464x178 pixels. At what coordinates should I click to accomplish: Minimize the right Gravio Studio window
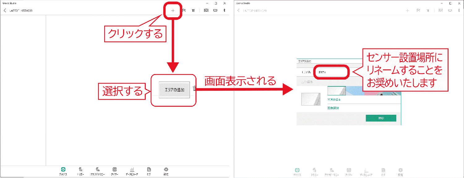441,3
